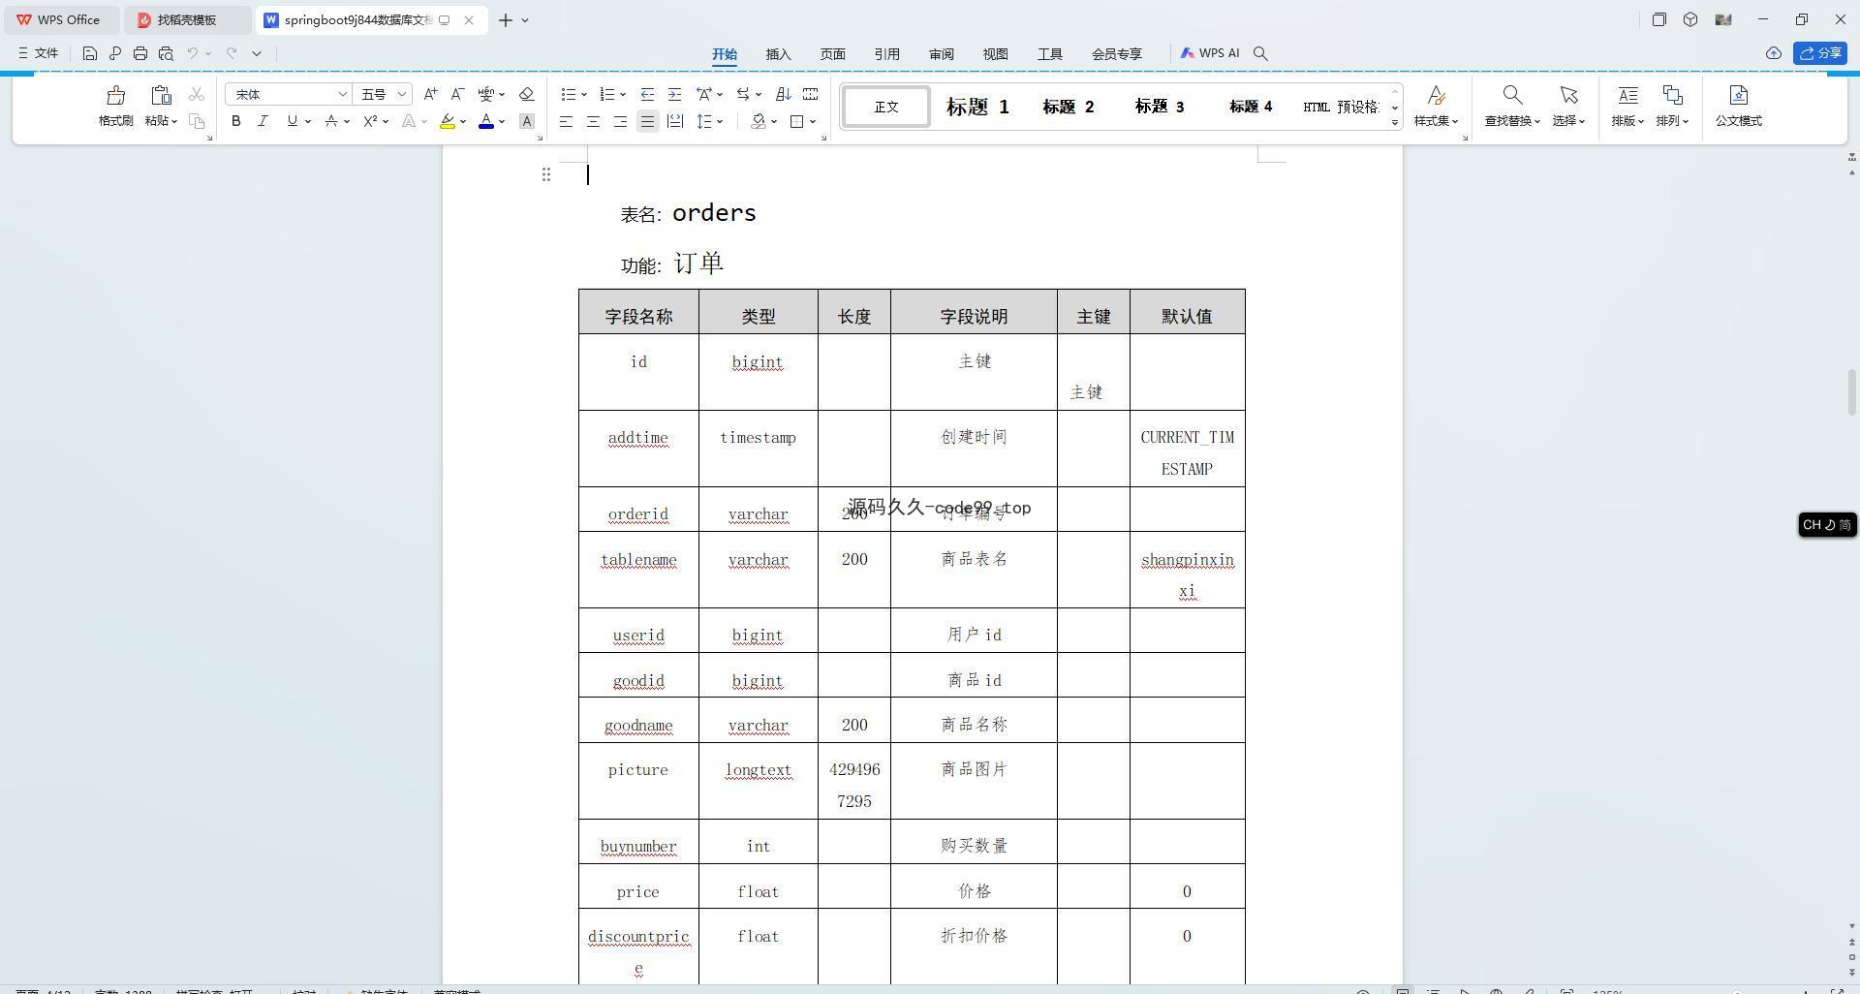
Task: Click the search magnifier next to WPS AI
Action: [1260, 53]
